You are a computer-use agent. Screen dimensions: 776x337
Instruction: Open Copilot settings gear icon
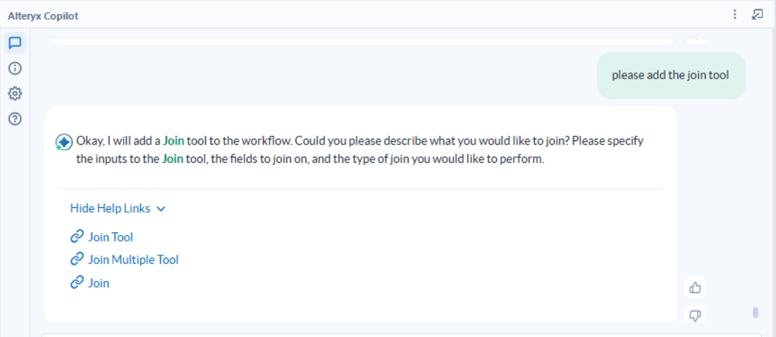point(16,94)
